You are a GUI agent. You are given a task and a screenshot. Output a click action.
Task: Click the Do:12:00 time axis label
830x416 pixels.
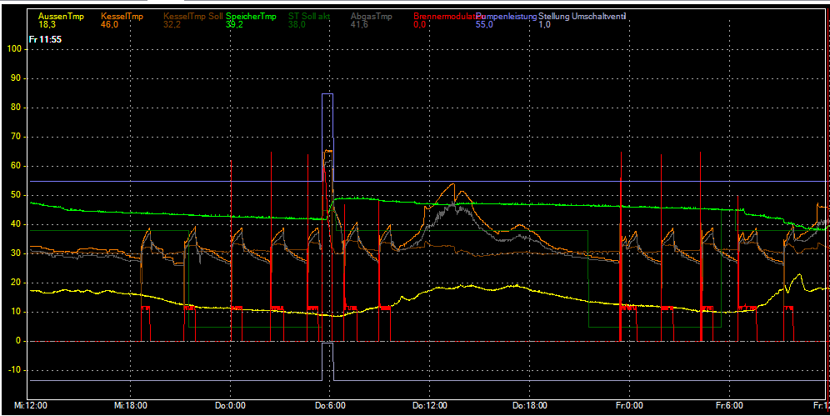pyautogui.click(x=432, y=406)
